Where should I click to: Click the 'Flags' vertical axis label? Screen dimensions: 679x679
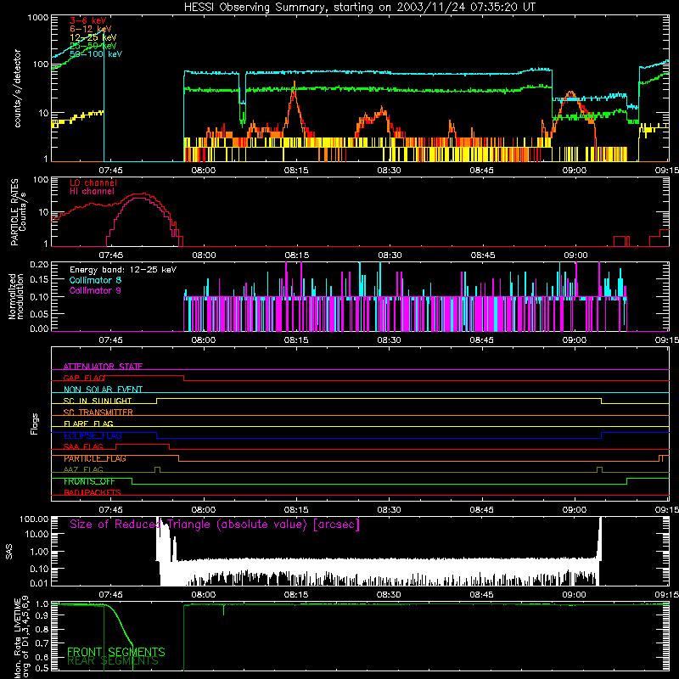tap(34, 424)
